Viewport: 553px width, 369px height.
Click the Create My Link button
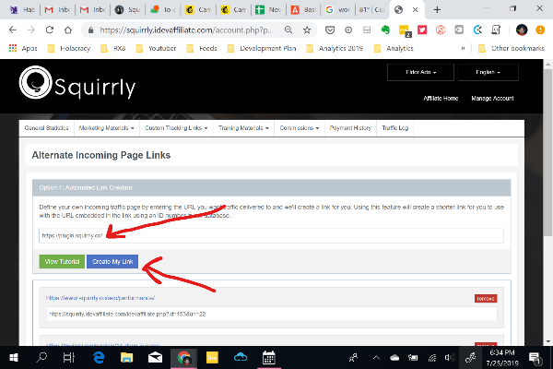click(x=112, y=261)
